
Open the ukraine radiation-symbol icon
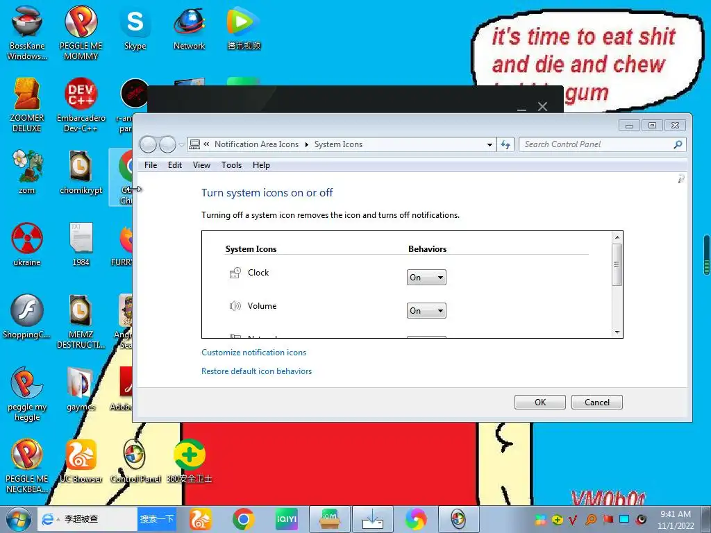[27, 244]
